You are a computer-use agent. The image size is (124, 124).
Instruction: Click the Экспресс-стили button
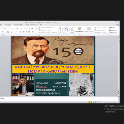pyautogui.click(x=89, y=30)
